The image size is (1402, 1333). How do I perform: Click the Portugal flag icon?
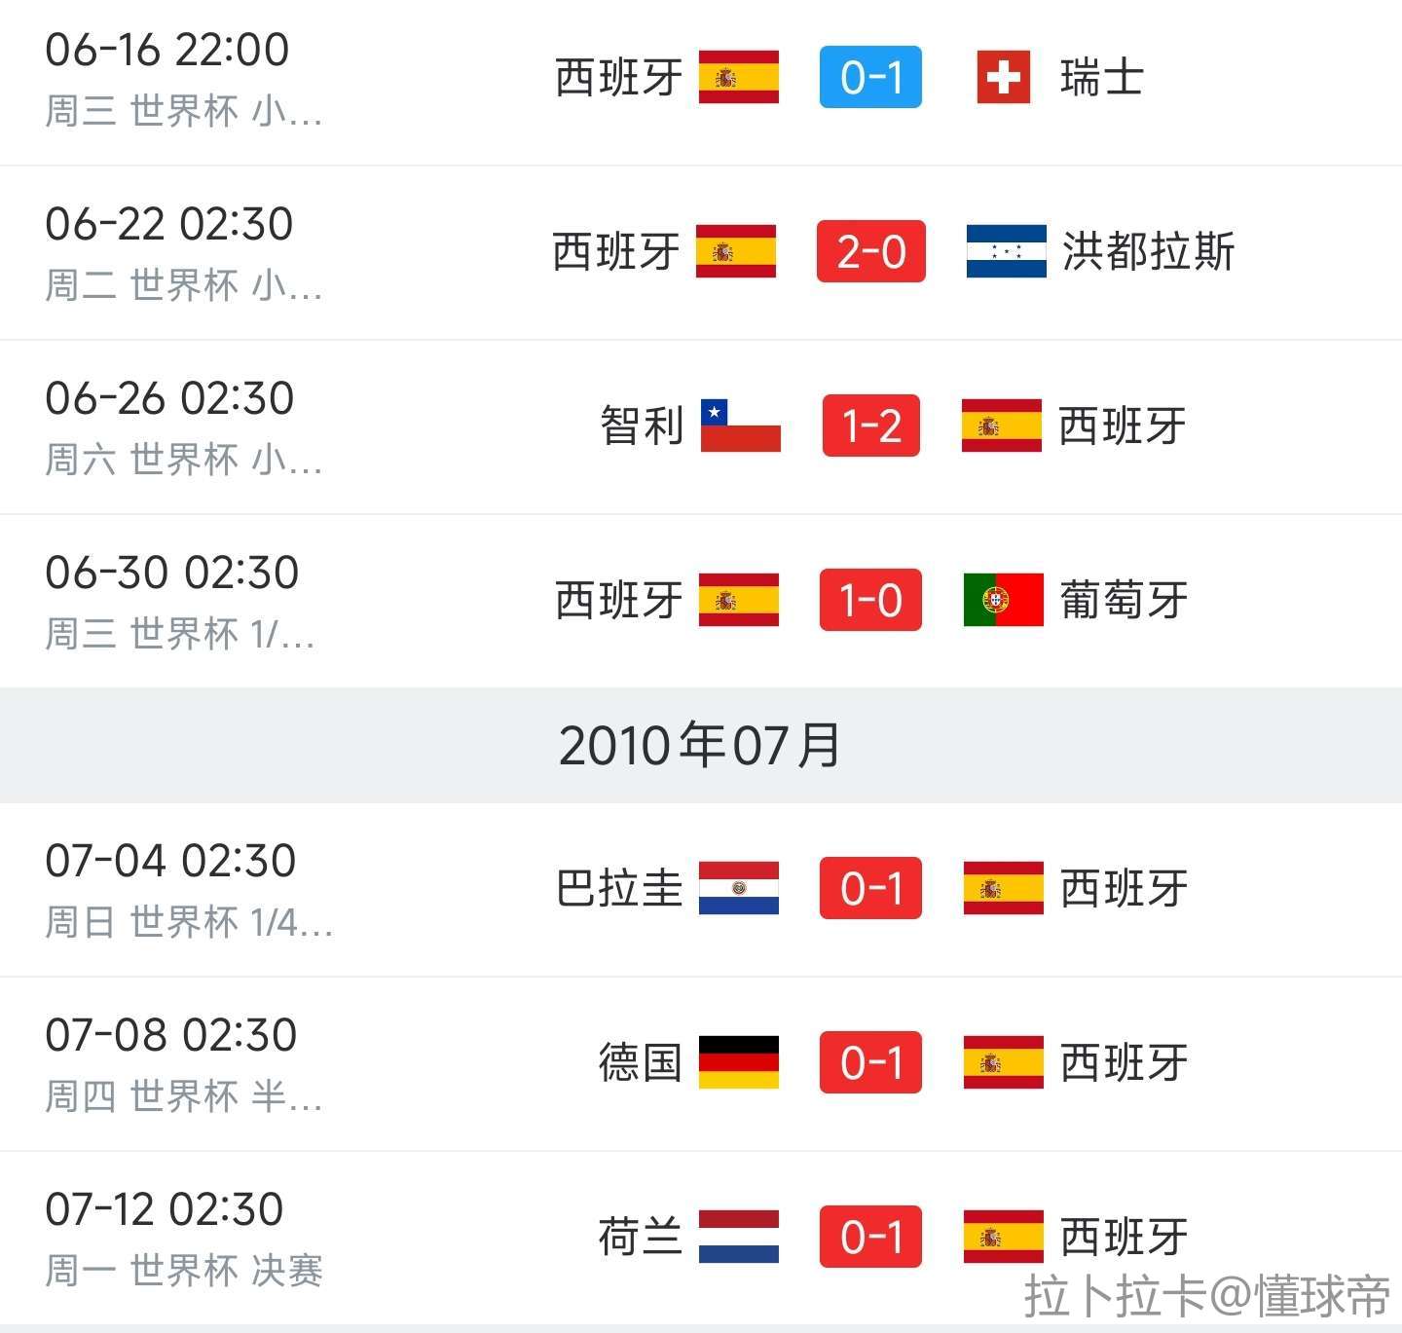(x=1003, y=600)
